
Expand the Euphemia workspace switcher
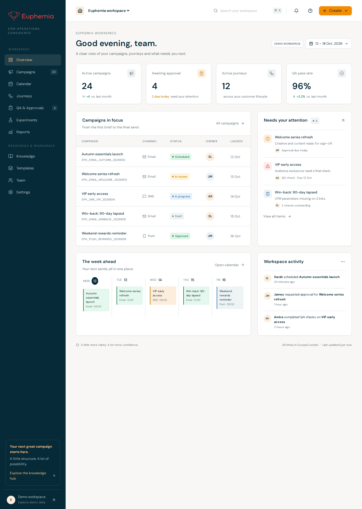pos(109,11)
